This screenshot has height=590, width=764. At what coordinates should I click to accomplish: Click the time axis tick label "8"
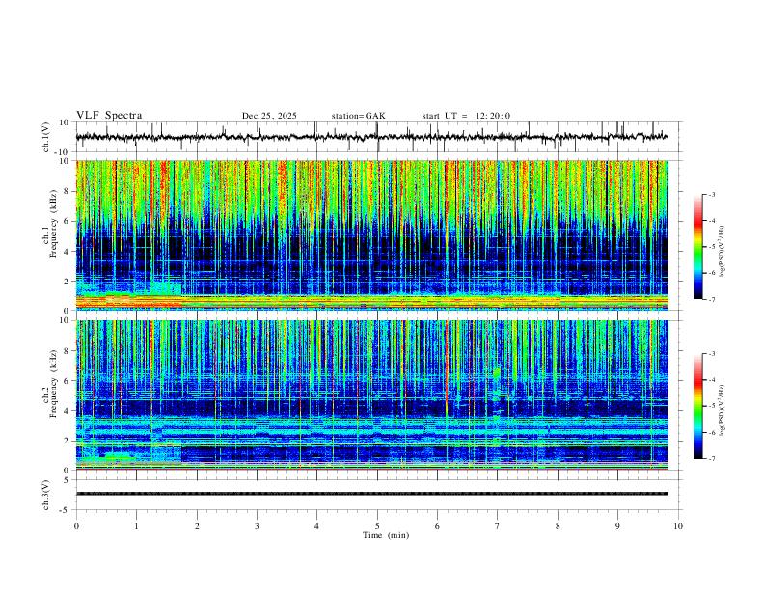click(558, 526)
